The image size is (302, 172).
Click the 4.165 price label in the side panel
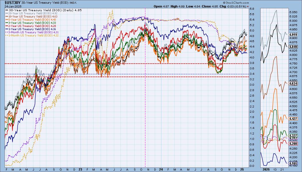click(293, 163)
